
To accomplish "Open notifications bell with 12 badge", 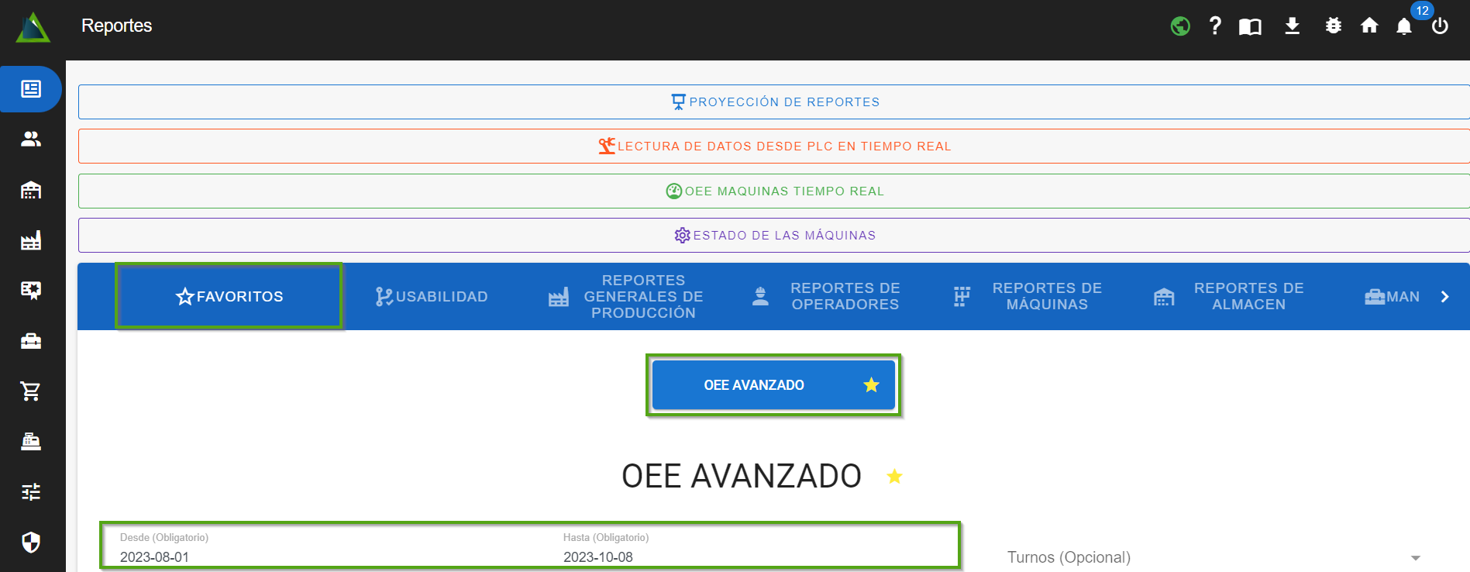I will point(1404,27).
